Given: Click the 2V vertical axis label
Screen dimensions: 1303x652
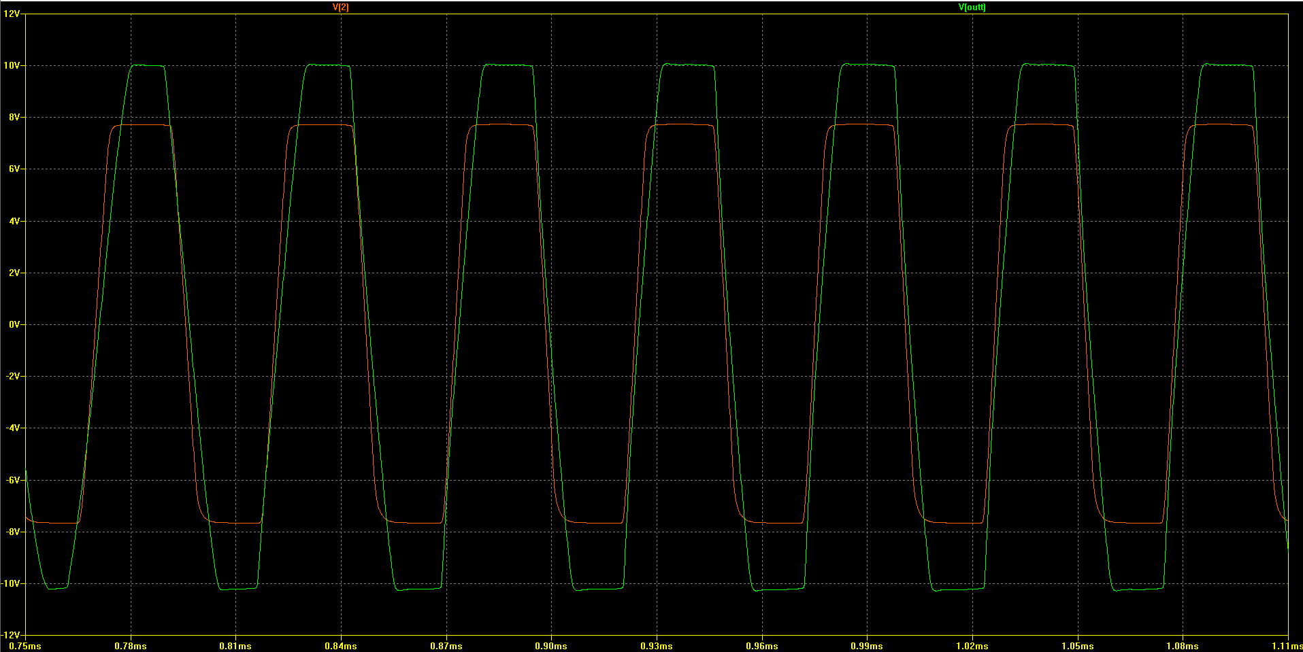Looking at the screenshot, I should pos(14,273).
